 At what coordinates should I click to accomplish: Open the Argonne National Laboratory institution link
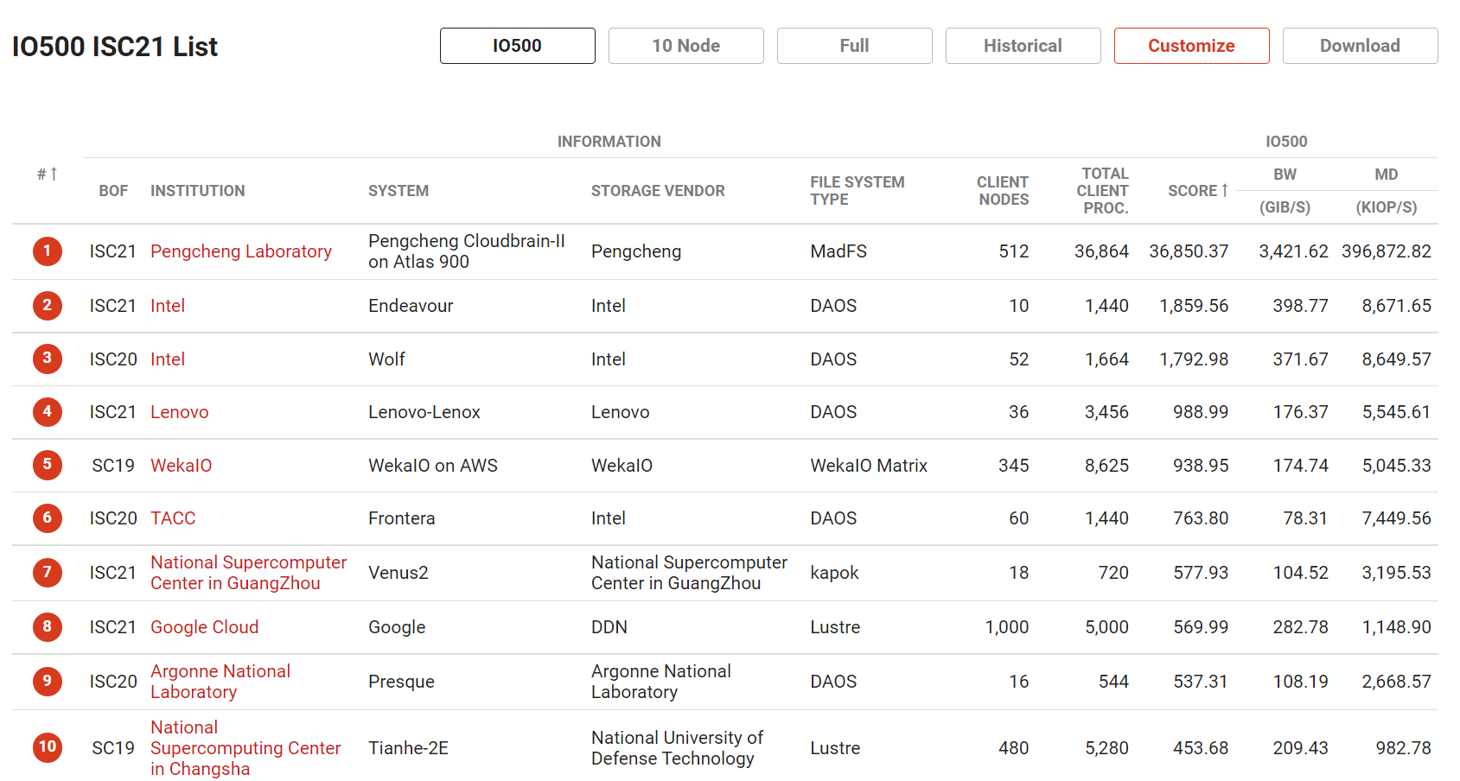point(220,682)
